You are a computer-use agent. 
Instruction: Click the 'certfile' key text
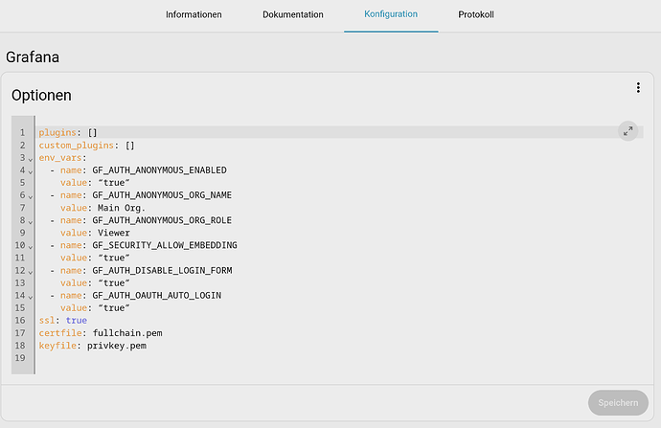click(x=60, y=333)
